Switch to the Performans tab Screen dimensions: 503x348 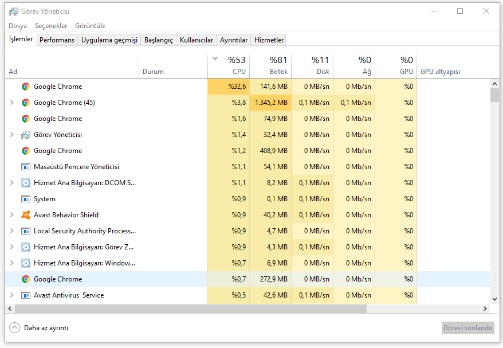tap(57, 40)
